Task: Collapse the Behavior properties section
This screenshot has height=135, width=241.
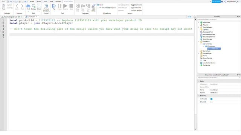Action: click(x=198, y=96)
